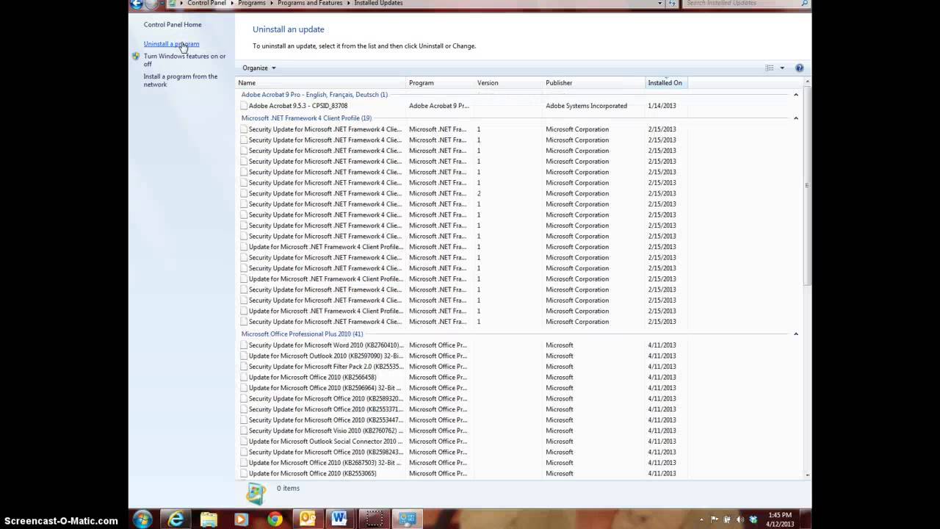
Task: Collapse the .NET Framework 4 Client Profile group arrow
Action: 795,118
